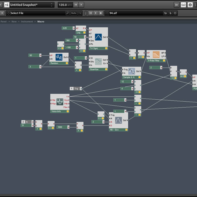Select the Random module icon
197x197 pixels.
pyautogui.click(x=59, y=57)
